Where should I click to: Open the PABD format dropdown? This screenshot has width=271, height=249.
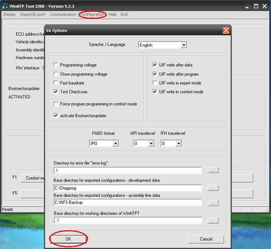115,143
